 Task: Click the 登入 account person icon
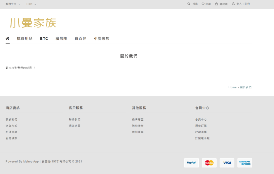[233, 4]
